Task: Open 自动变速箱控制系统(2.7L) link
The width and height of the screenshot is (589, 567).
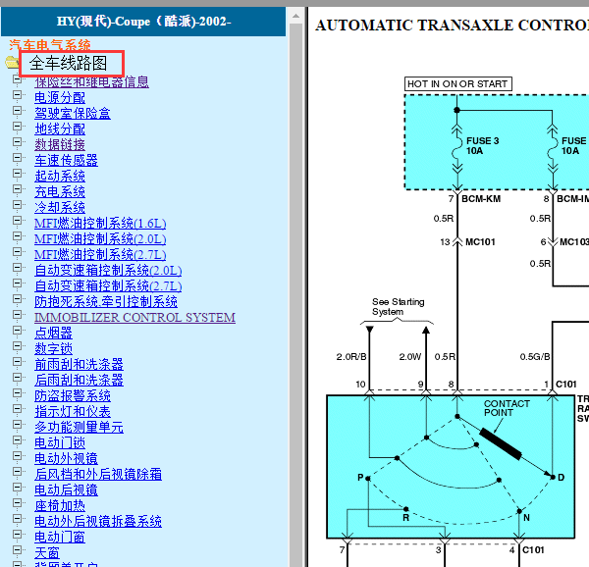Action: point(108,286)
